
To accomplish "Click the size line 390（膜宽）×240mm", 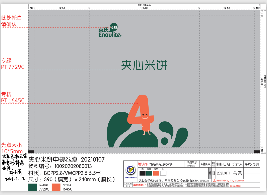I will [x=72, y=179].
